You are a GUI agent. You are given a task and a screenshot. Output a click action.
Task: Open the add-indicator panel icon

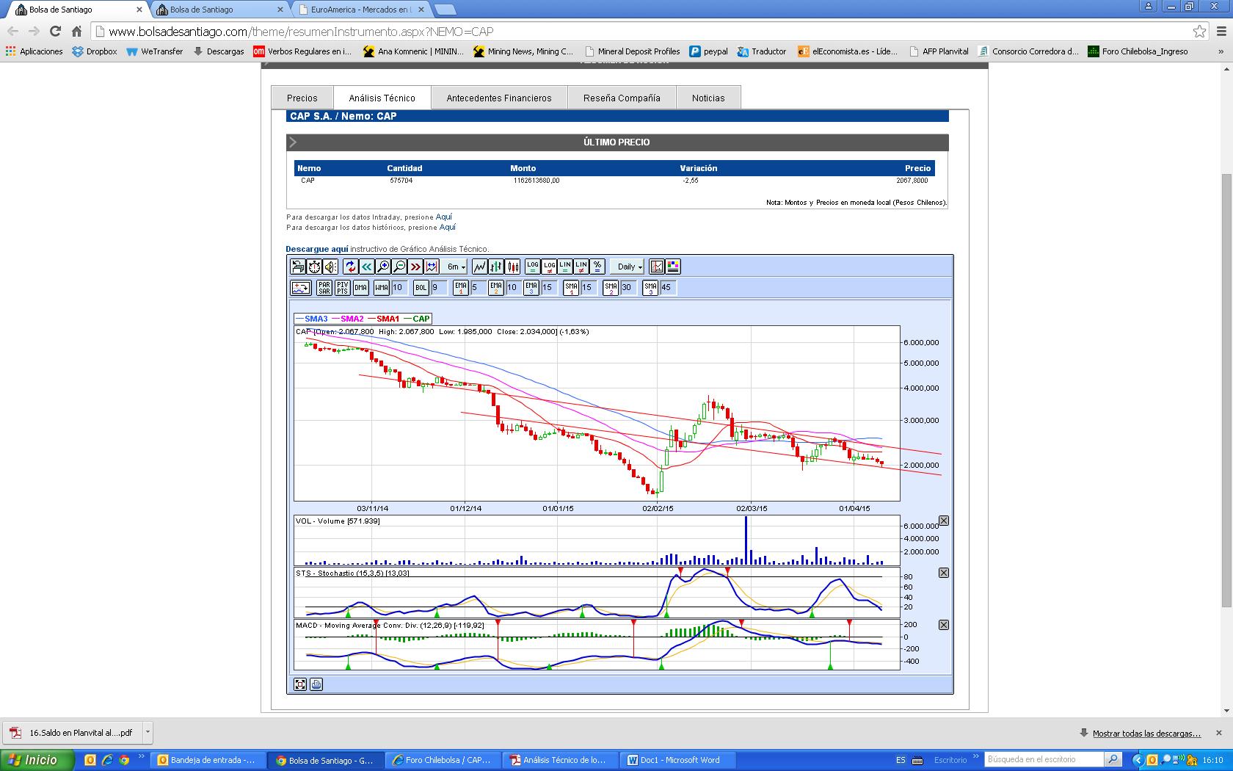point(301,288)
